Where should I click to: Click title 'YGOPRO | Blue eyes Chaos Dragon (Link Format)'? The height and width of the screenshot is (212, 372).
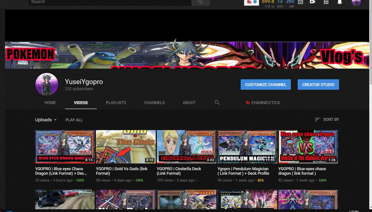(x=61, y=171)
